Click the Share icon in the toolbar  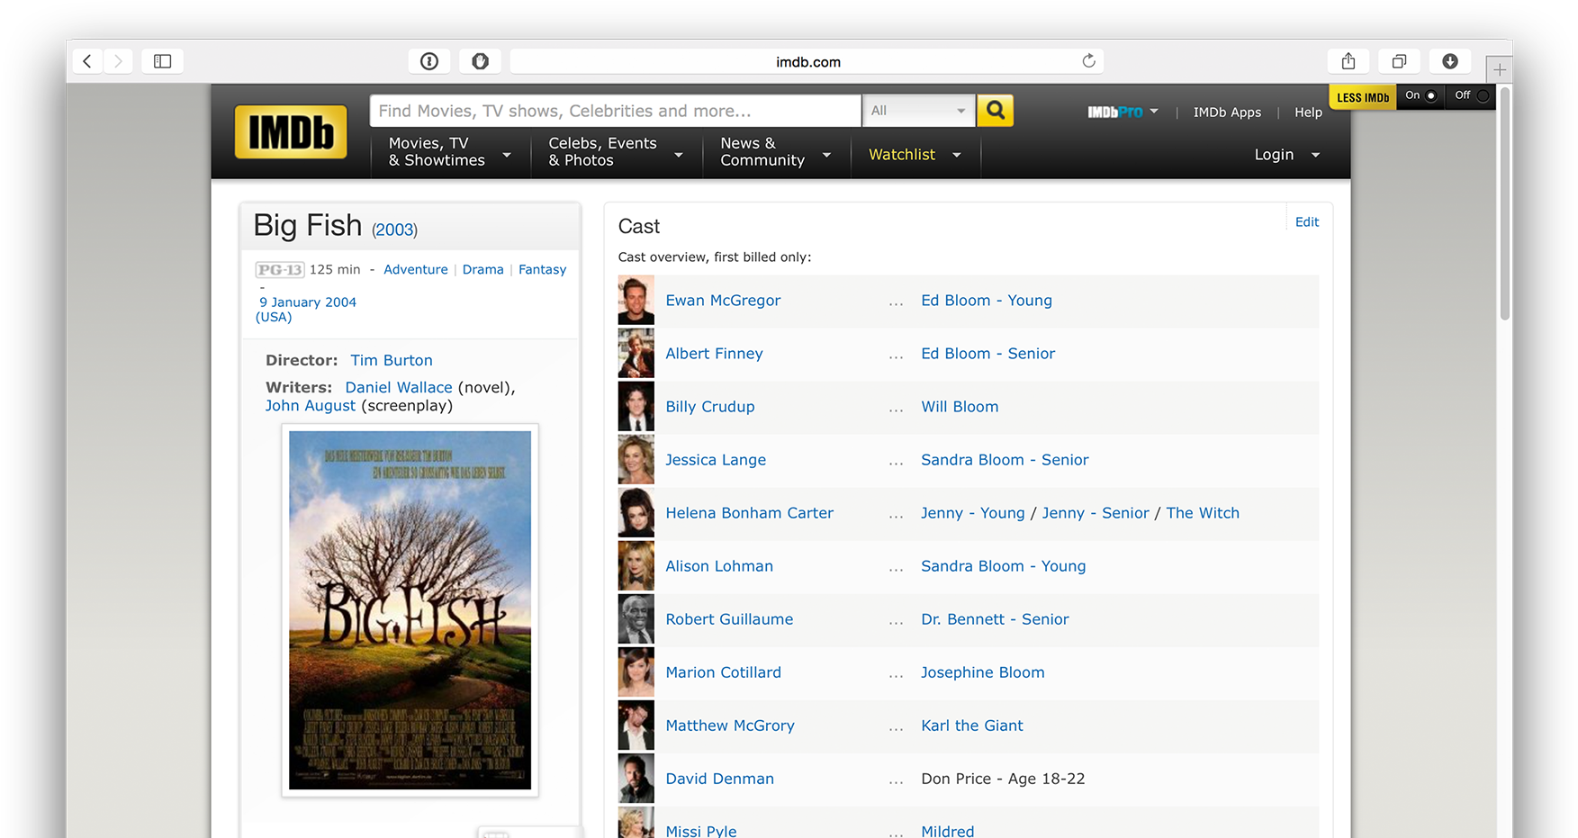1348,60
